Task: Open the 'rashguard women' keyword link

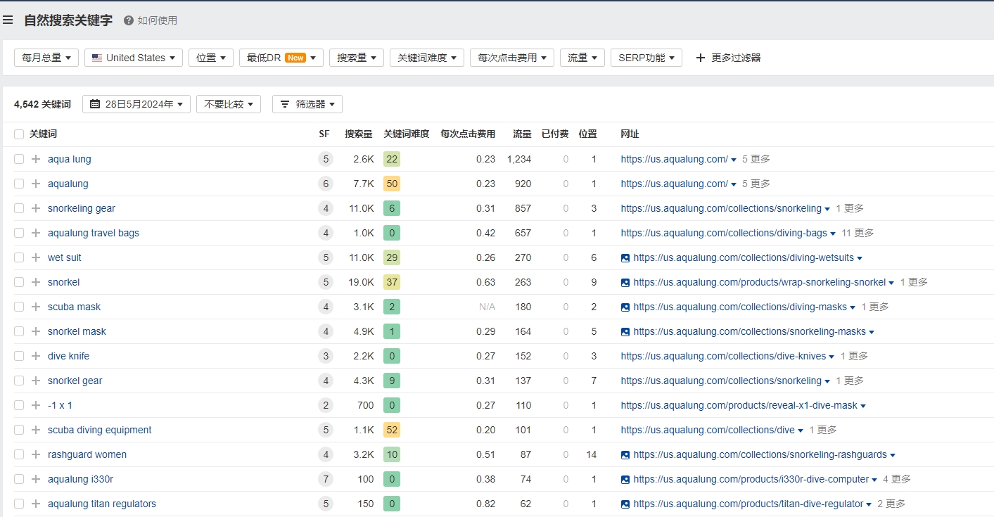Action: point(87,454)
